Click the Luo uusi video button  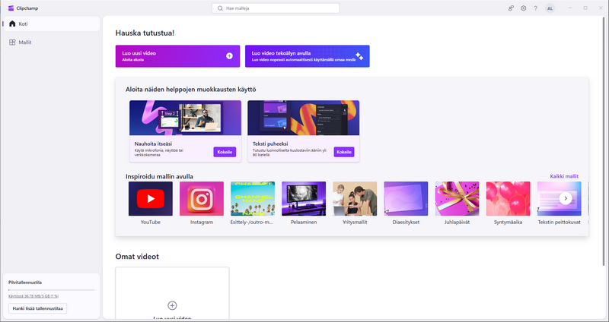[177, 56]
